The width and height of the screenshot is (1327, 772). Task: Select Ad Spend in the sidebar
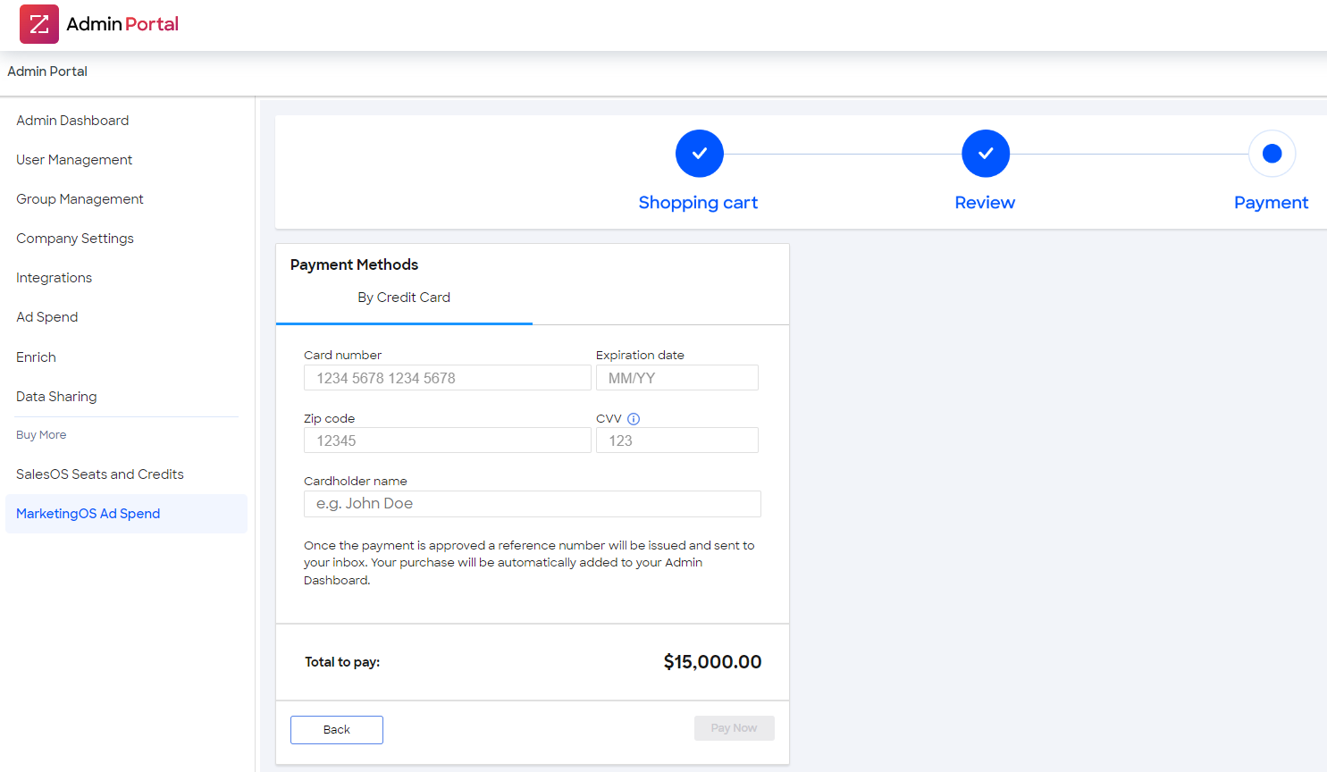(x=46, y=317)
